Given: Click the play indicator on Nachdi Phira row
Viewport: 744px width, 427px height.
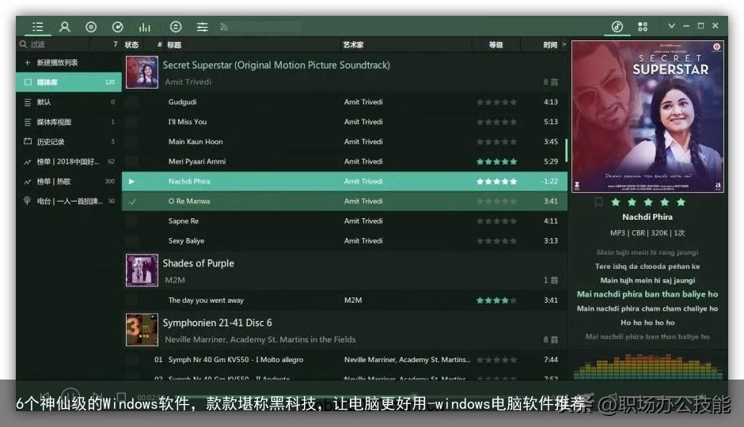Looking at the screenshot, I should coord(132,182).
